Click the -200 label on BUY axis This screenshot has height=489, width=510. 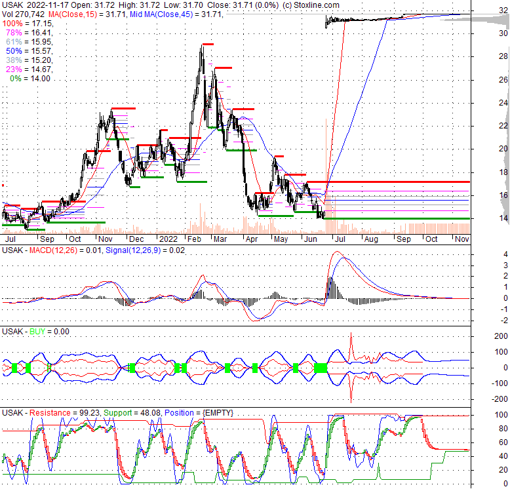pos(500,399)
